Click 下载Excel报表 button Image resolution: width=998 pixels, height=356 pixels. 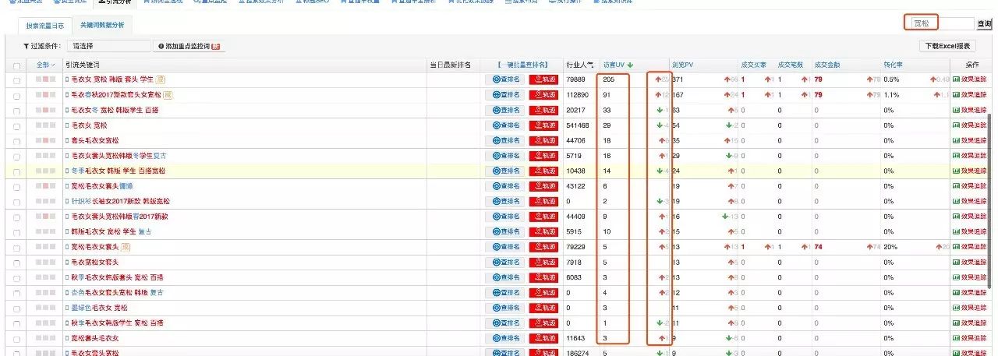pos(948,47)
